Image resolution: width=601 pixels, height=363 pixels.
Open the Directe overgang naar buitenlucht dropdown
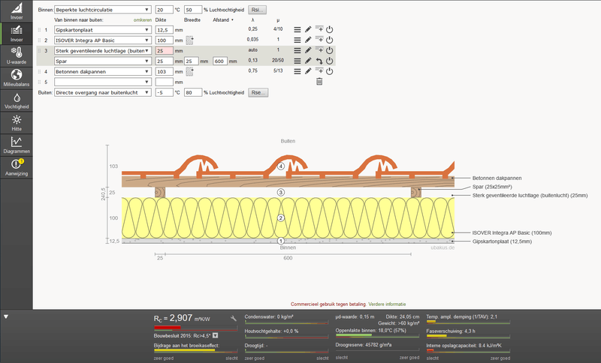pyautogui.click(x=103, y=92)
